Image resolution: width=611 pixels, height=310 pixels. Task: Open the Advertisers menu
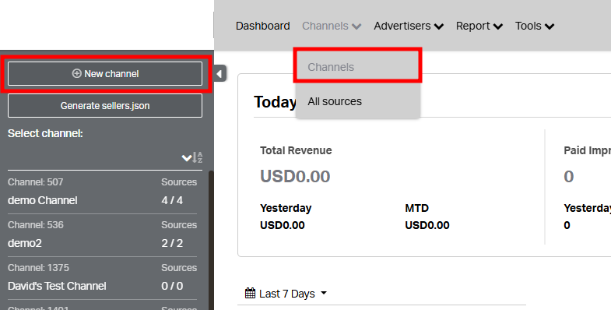pyautogui.click(x=409, y=26)
